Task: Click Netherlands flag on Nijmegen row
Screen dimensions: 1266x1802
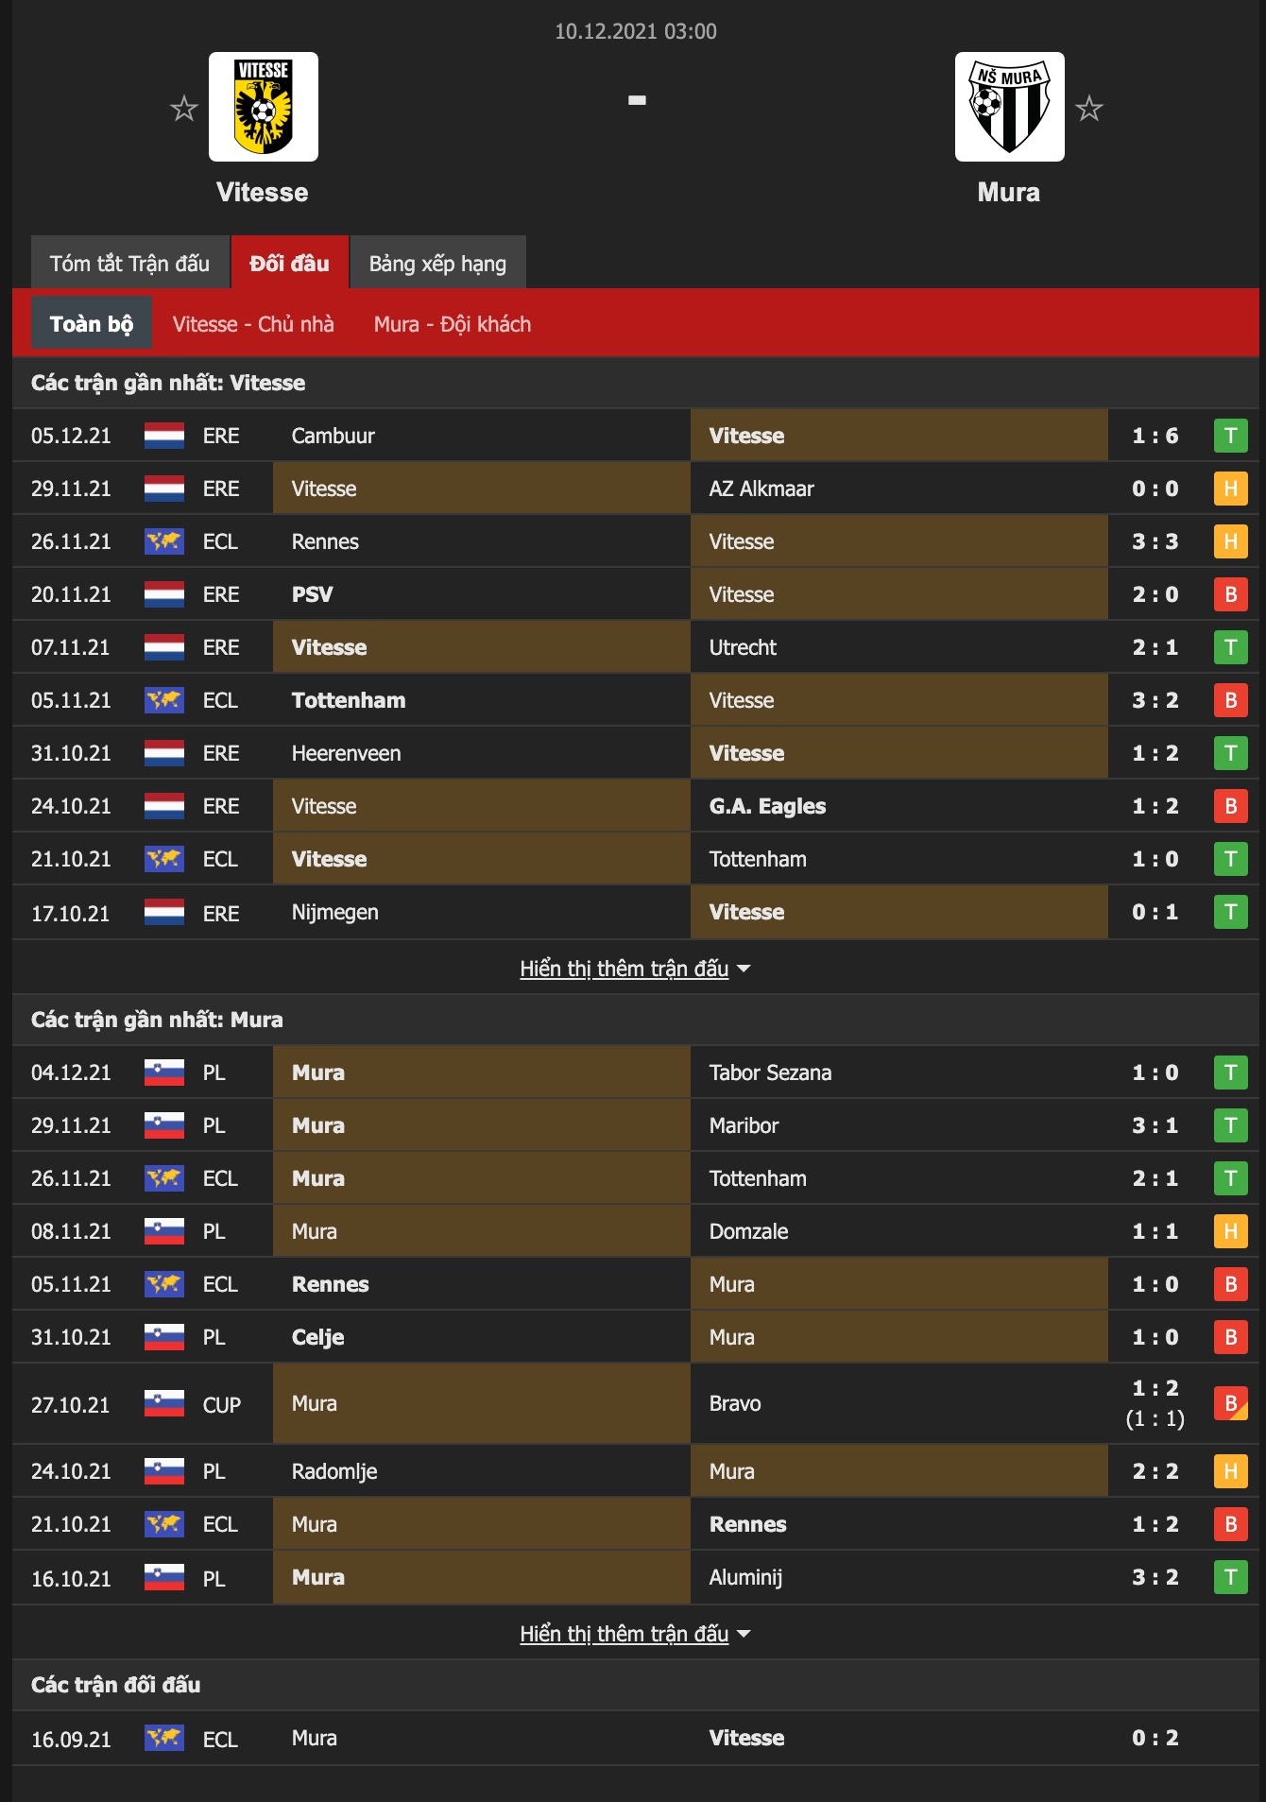Action: click(164, 912)
